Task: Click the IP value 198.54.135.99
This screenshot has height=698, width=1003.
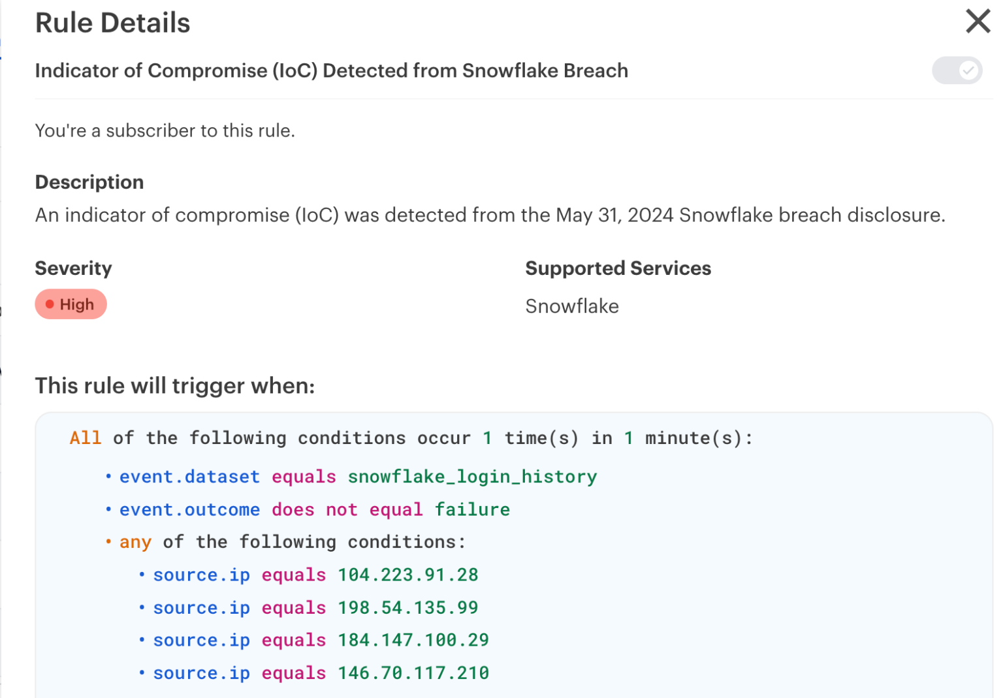Action: tap(407, 607)
